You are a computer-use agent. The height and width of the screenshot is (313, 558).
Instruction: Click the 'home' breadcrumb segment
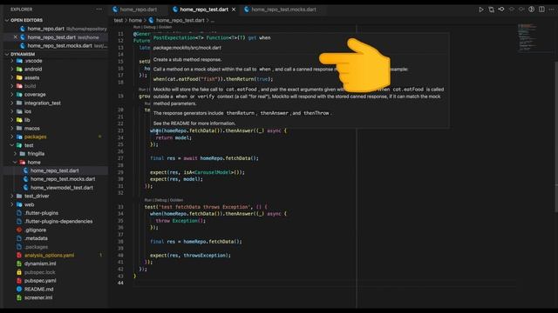pyautogui.click(x=135, y=21)
